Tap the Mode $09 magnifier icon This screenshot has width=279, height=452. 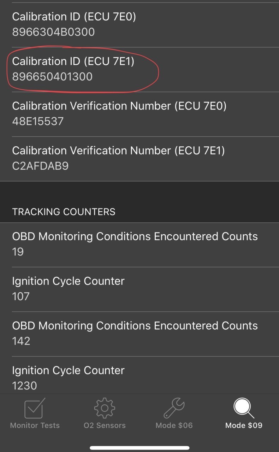coord(244,409)
